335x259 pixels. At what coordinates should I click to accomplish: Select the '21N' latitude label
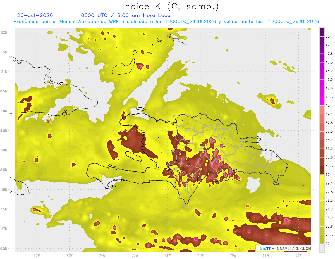click(4, 72)
